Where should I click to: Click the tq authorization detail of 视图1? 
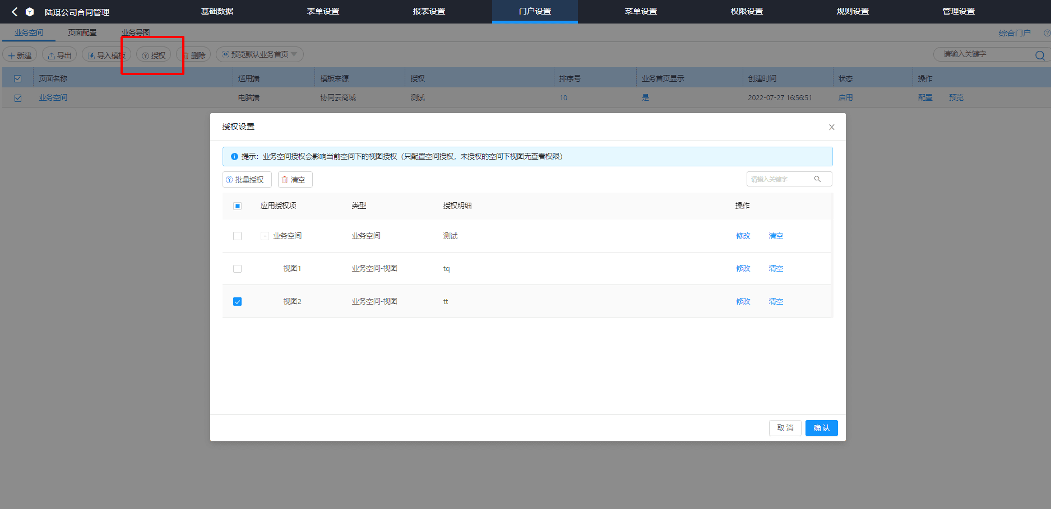tap(446, 269)
